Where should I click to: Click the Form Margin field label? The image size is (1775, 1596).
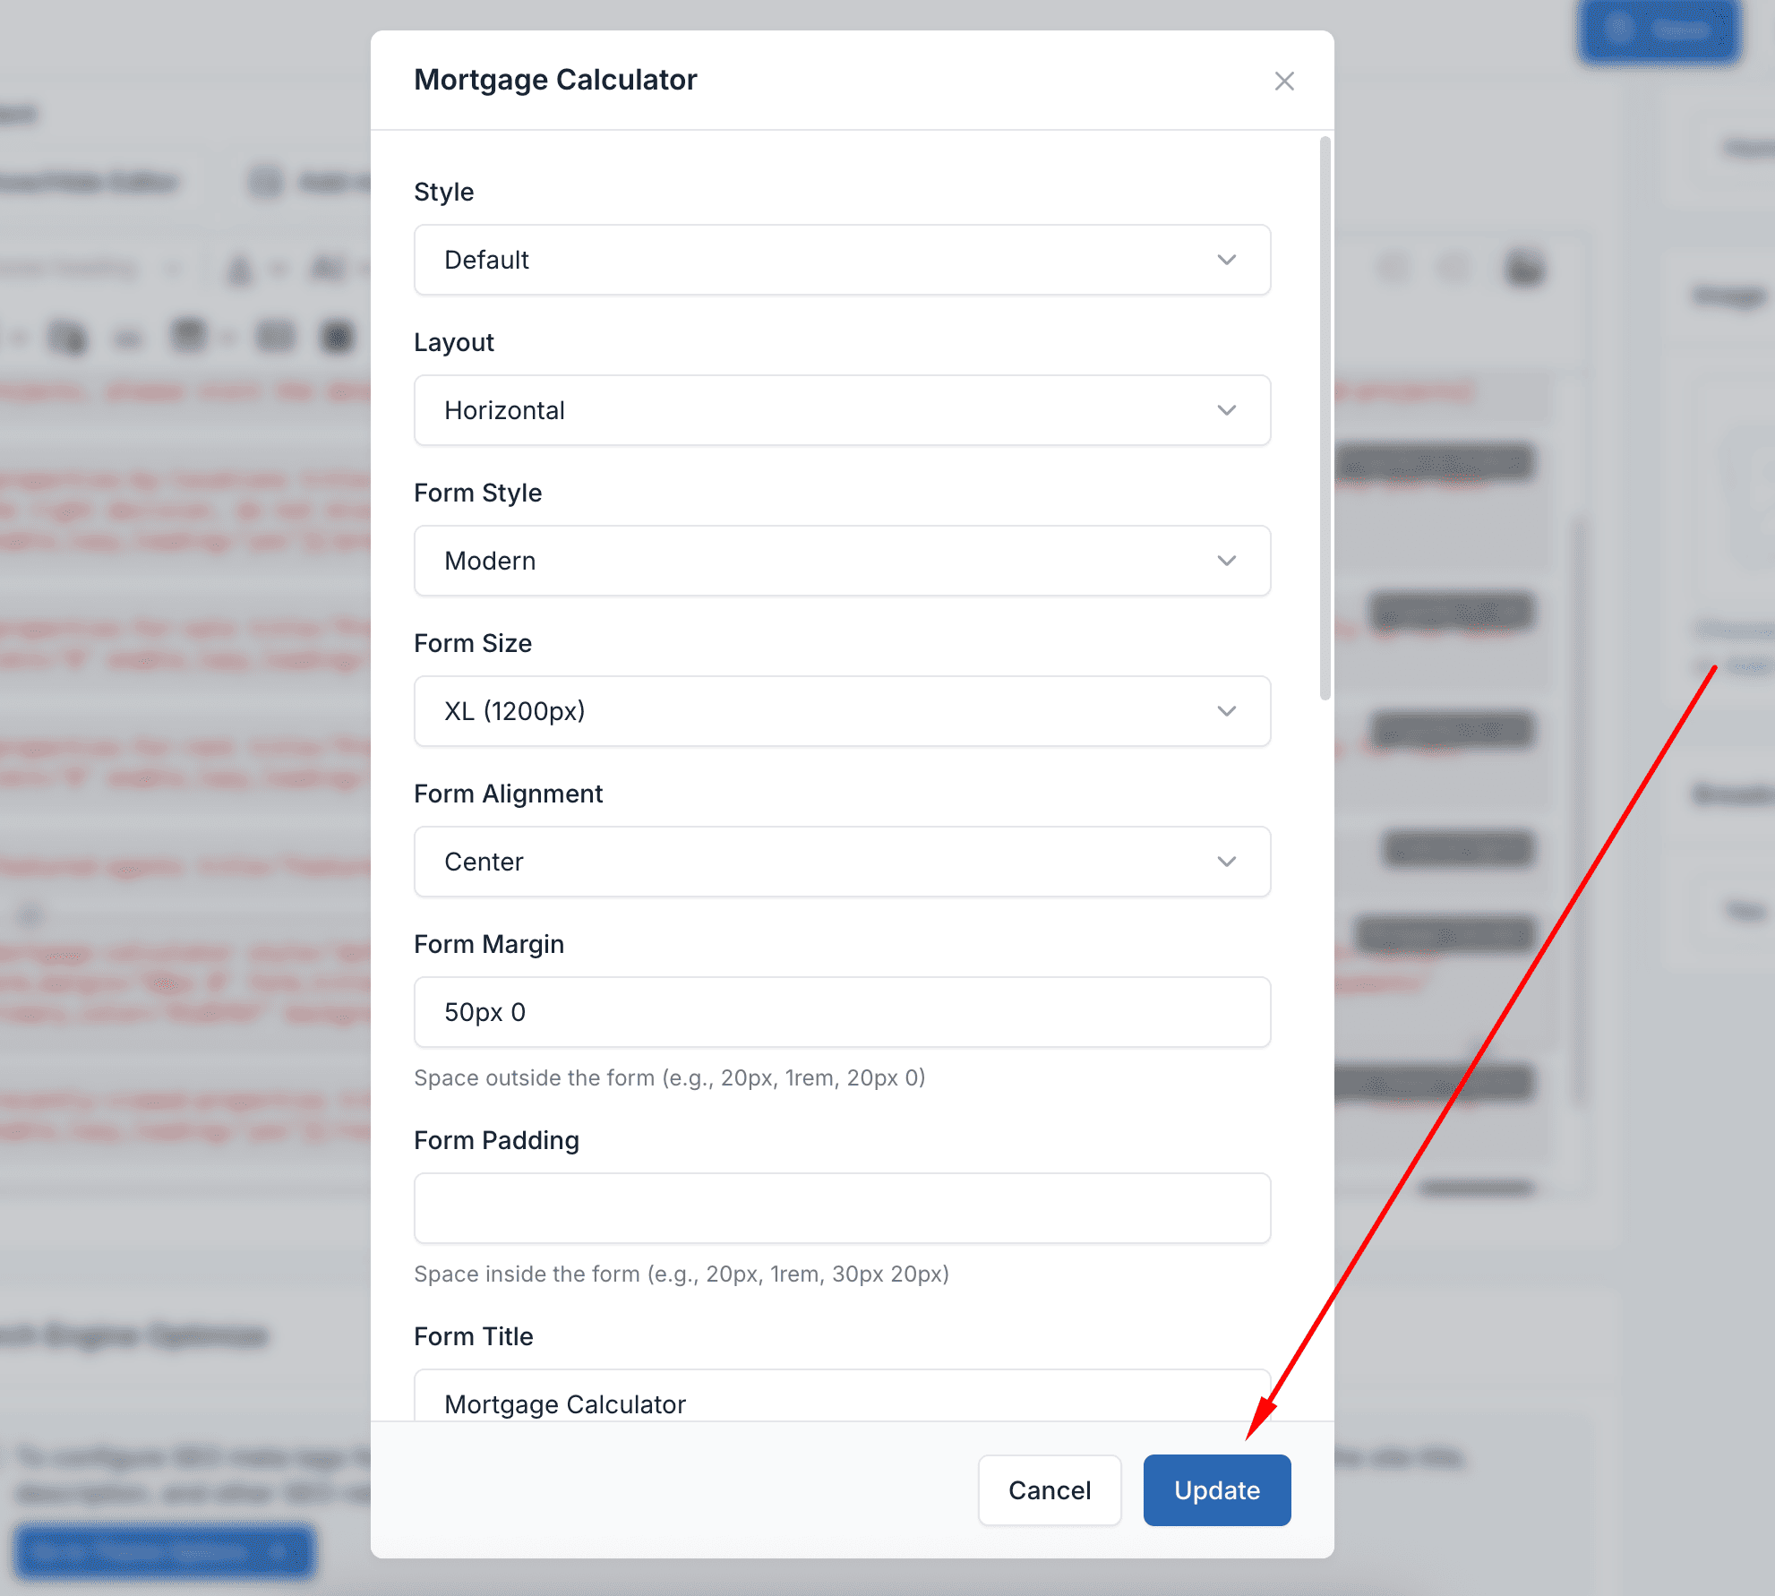pos(489,944)
